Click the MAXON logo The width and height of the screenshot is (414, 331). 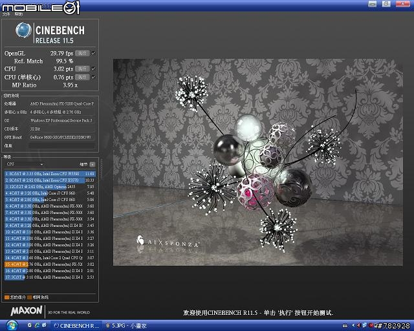27,311
